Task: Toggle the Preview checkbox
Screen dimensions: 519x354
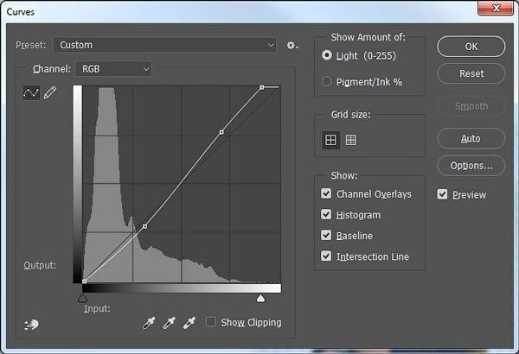Action: (x=442, y=194)
